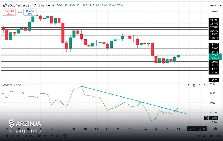This screenshot has width=223, height=141.
Task: Delete the CMF indicator pane
Action: click(x=194, y=85)
